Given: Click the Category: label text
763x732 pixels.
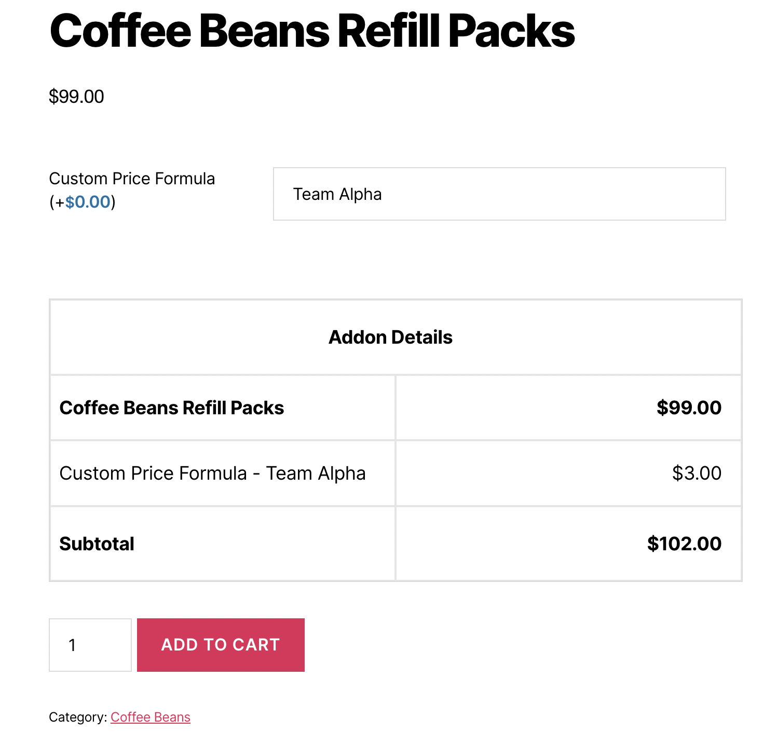Looking at the screenshot, I should point(78,717).
